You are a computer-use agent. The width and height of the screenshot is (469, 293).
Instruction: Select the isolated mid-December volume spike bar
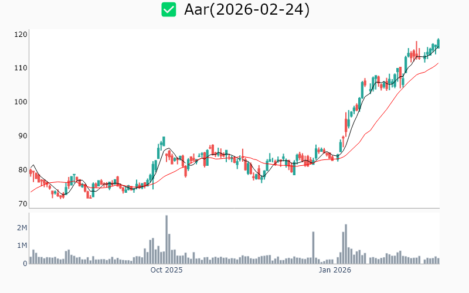[313, 247]
